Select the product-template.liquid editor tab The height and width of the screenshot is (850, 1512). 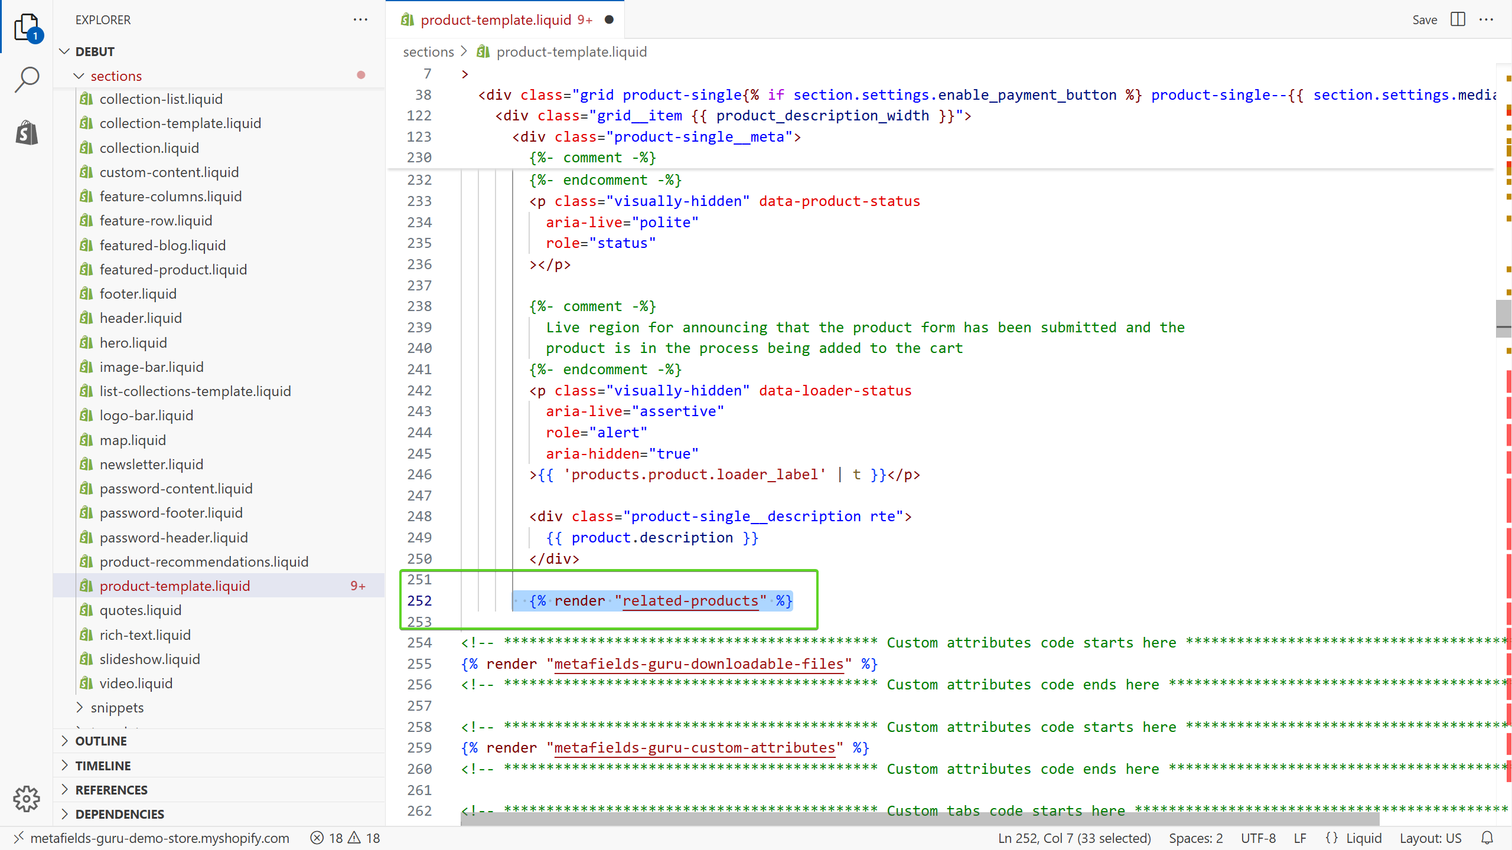coord(496,19)
